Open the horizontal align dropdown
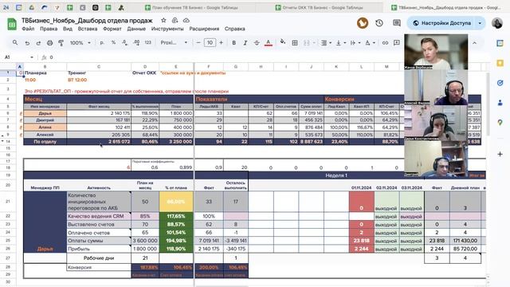The width and height of the screenshot is (510, 287). tap(326, 42)
